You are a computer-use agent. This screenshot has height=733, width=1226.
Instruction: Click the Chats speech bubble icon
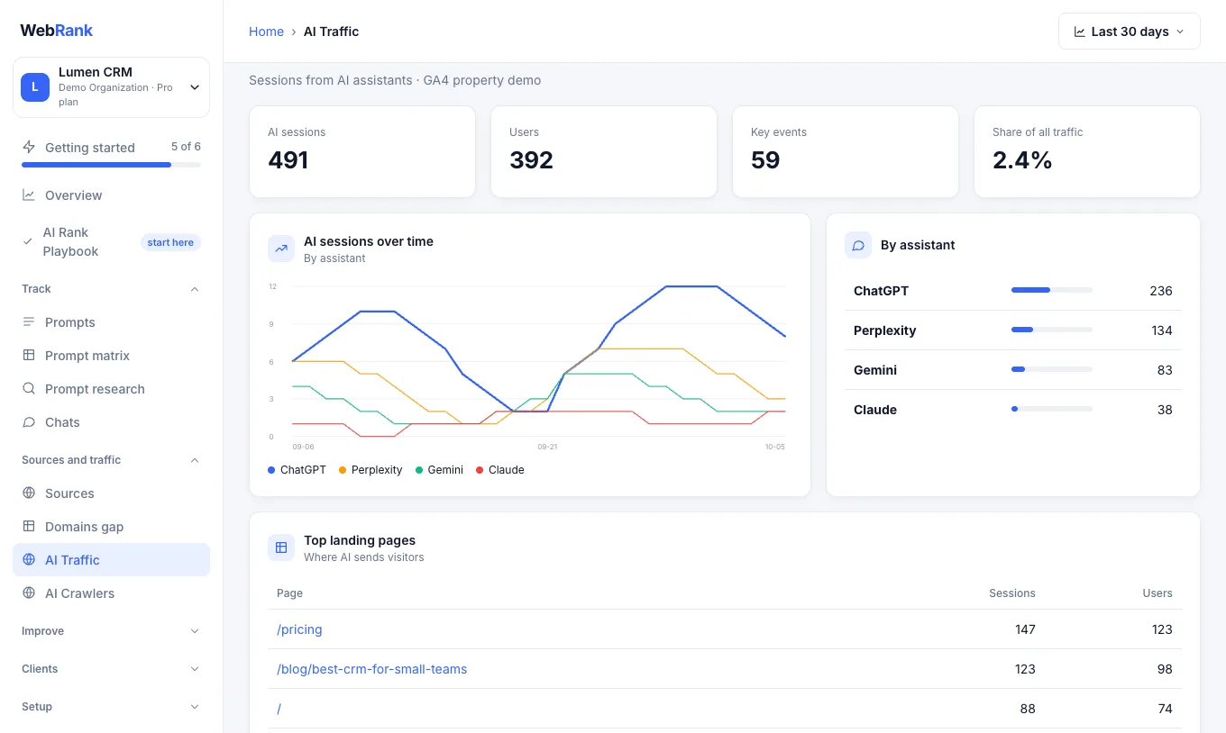(29, 421)
